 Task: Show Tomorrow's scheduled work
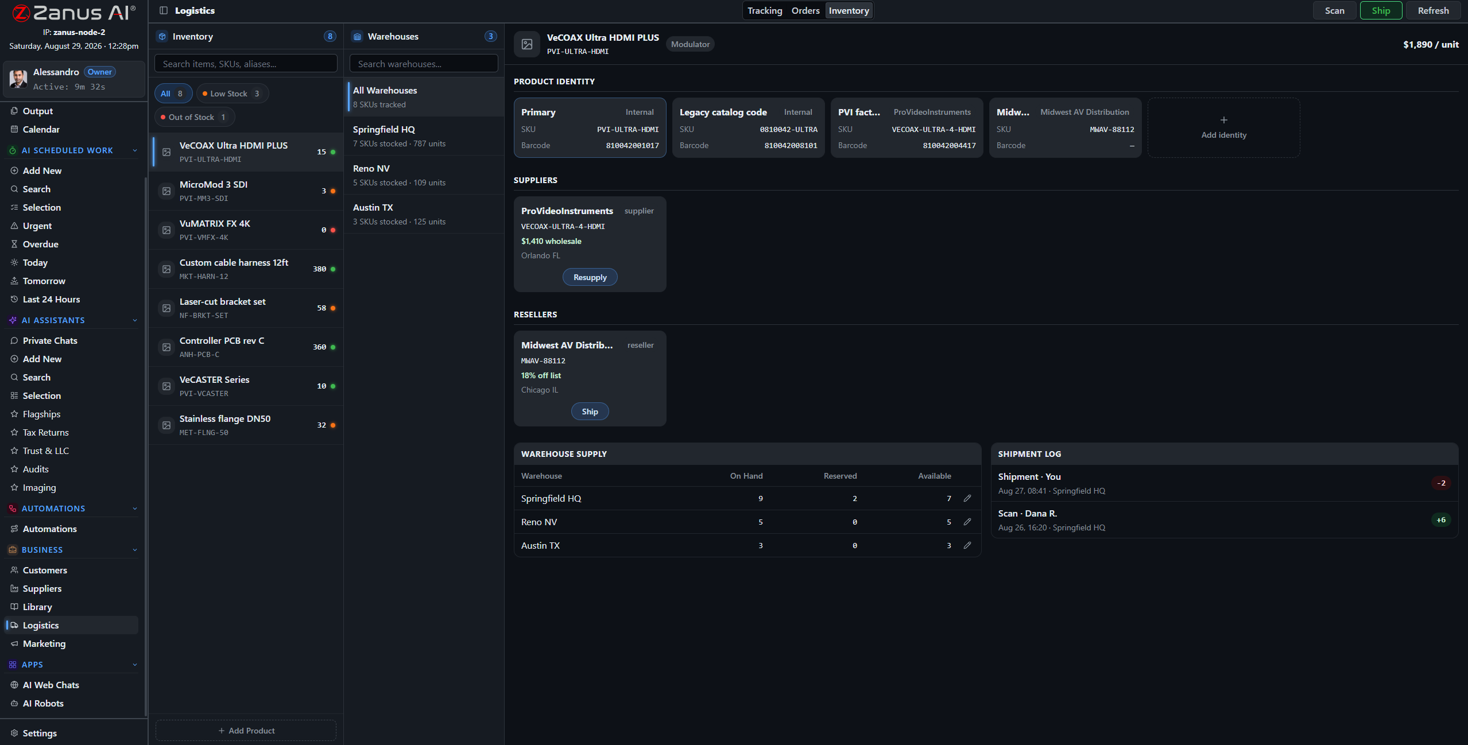point(72,281)
